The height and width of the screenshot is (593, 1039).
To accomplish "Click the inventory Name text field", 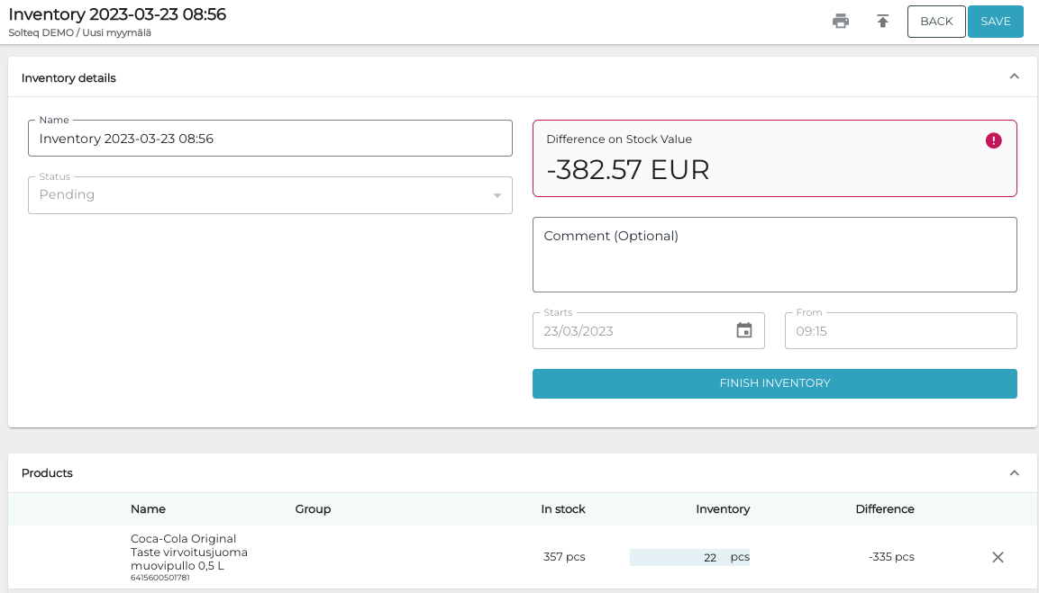I will 270,139.
